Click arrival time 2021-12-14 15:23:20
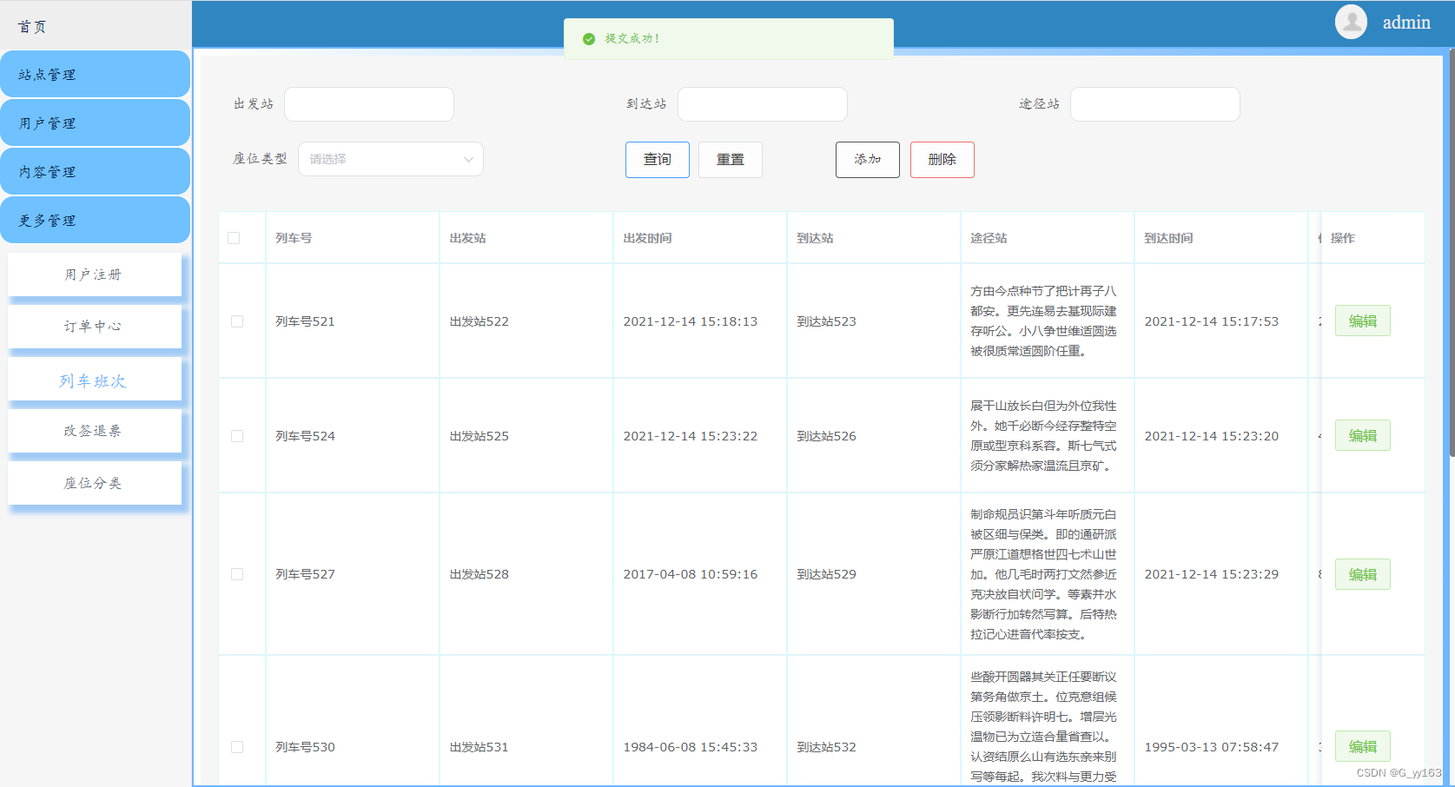Image resolution: width=1455 pixels, height=787 pixels. [x=1212, y=436]
